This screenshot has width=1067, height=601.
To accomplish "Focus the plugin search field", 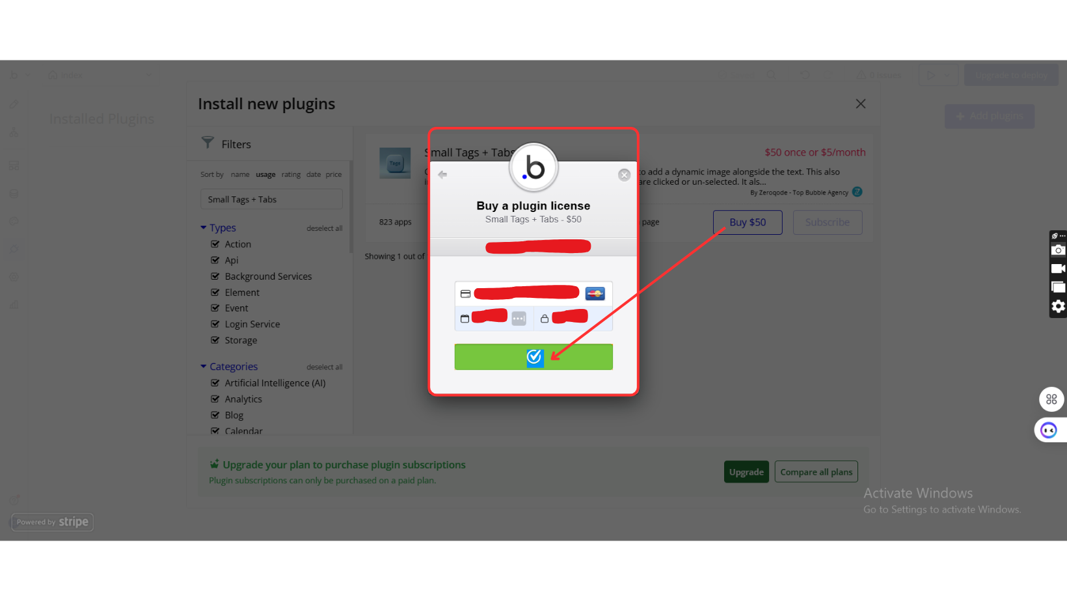I will tap(271, 199).
